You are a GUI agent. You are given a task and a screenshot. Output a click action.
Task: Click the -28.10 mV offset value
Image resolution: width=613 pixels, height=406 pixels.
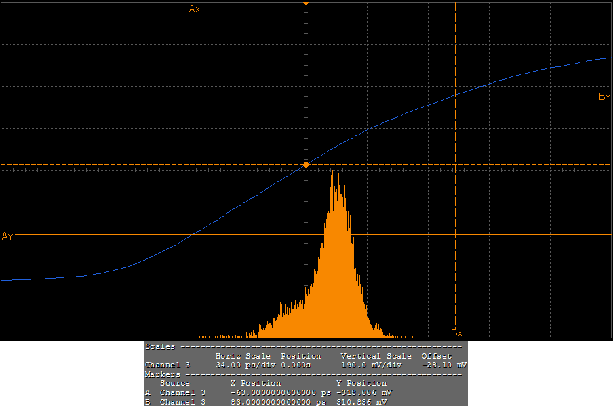tap(444, 365)
